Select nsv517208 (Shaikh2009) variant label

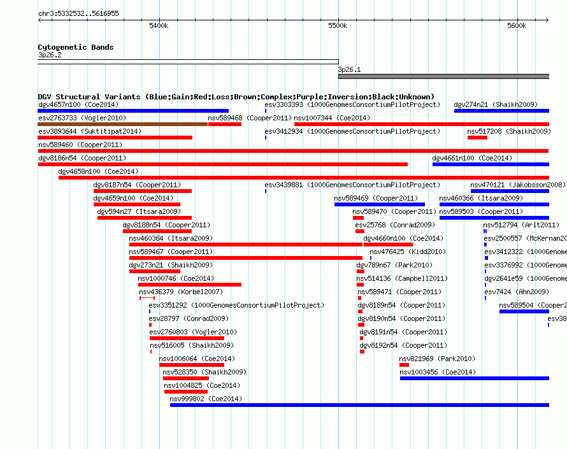pos(509,132)
